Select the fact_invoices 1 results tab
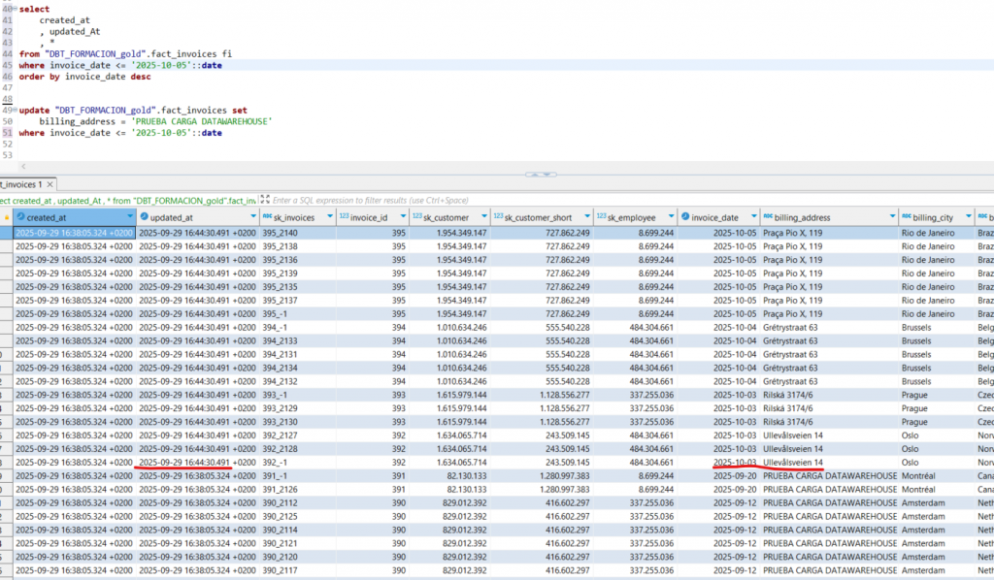Image resolution: width=994 pixels, height=580 pixels. pos(21,184)
